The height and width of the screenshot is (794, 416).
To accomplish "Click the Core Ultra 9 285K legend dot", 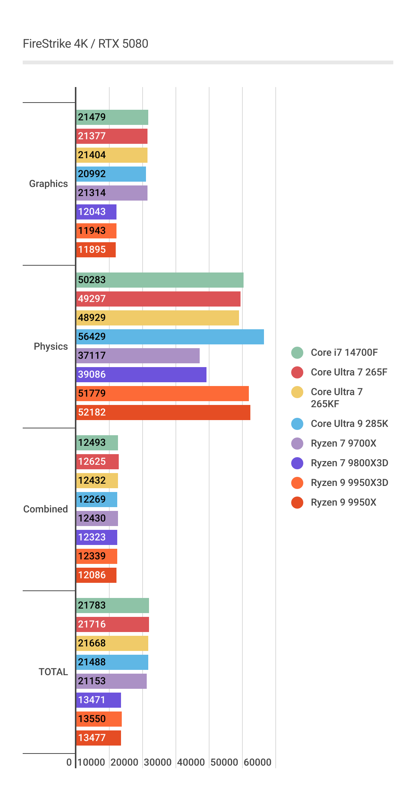I will 297,423.
